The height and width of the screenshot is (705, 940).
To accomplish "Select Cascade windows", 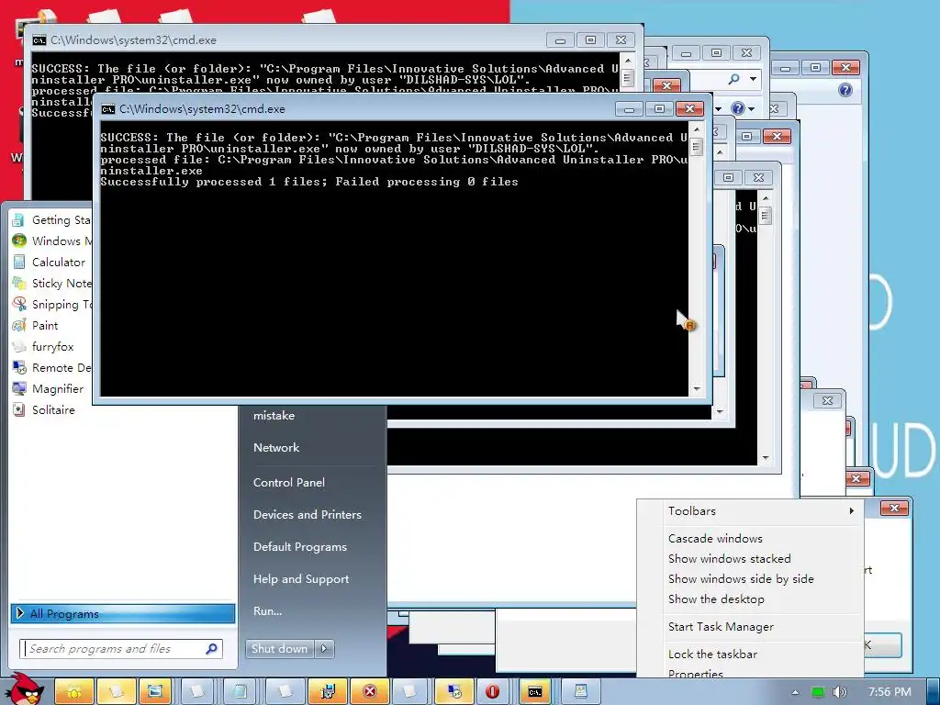I will click(x=715, y=538).
